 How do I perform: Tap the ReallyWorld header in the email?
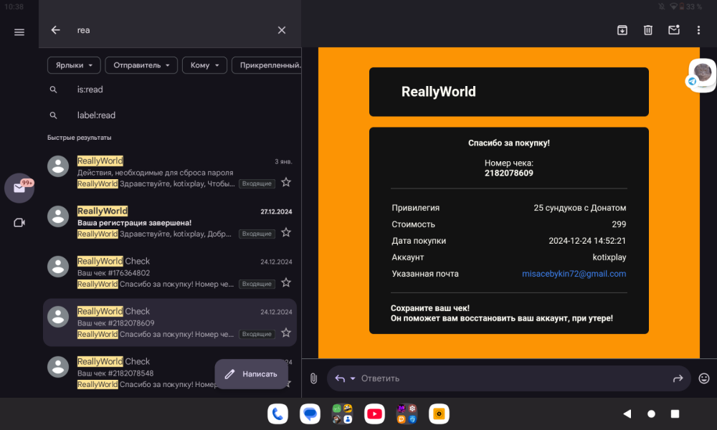point(439,92)
